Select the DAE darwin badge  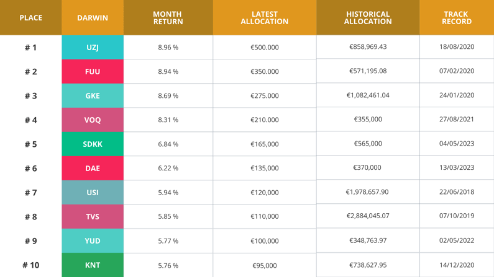coord(93,168)
